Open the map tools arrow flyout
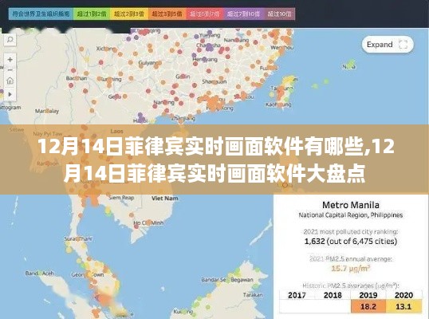The height and width of the screenshot is (319, 429). coord(10,94)
